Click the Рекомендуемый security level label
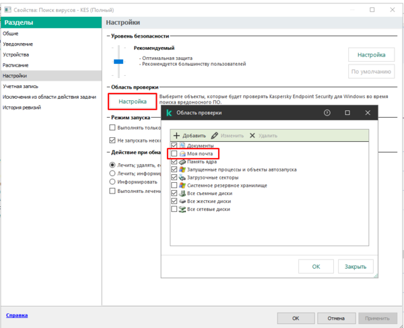 154,48
